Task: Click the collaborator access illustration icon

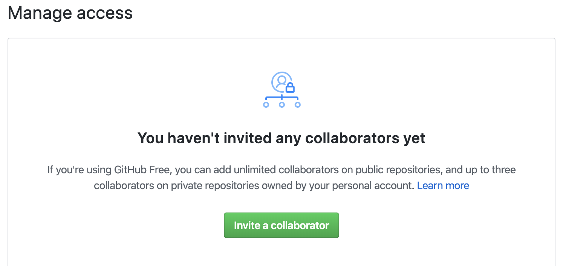Action: coord(281,90)
